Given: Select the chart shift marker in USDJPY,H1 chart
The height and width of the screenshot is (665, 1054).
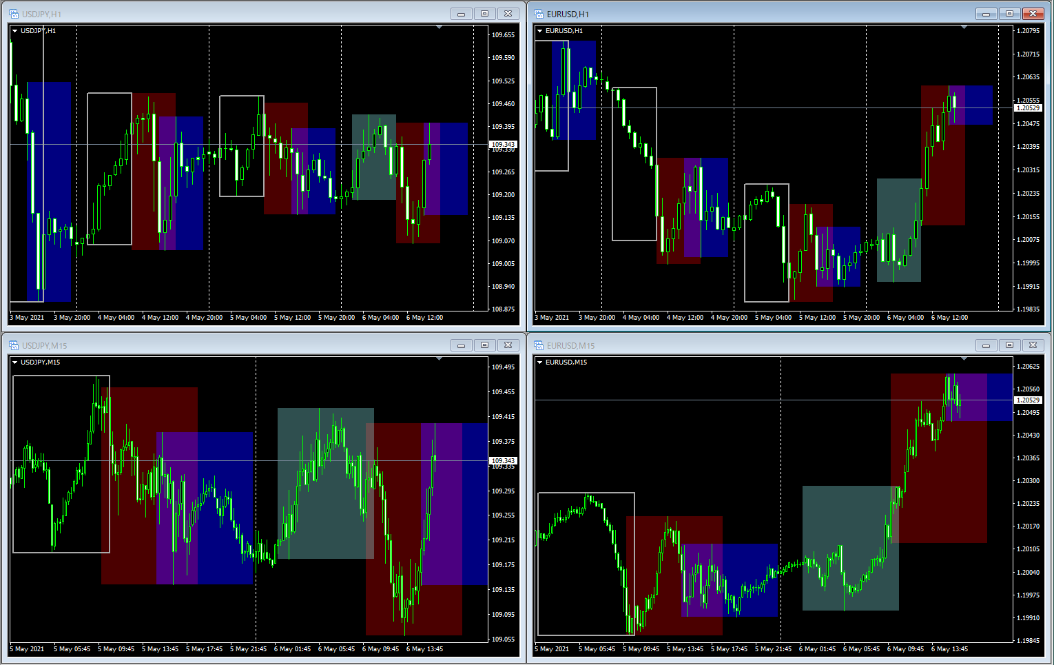Looking at the screenshot, I should tap(440, 28).
